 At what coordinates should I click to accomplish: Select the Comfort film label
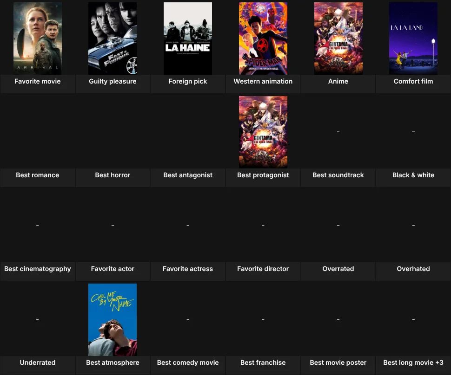(x=413, y=81)
